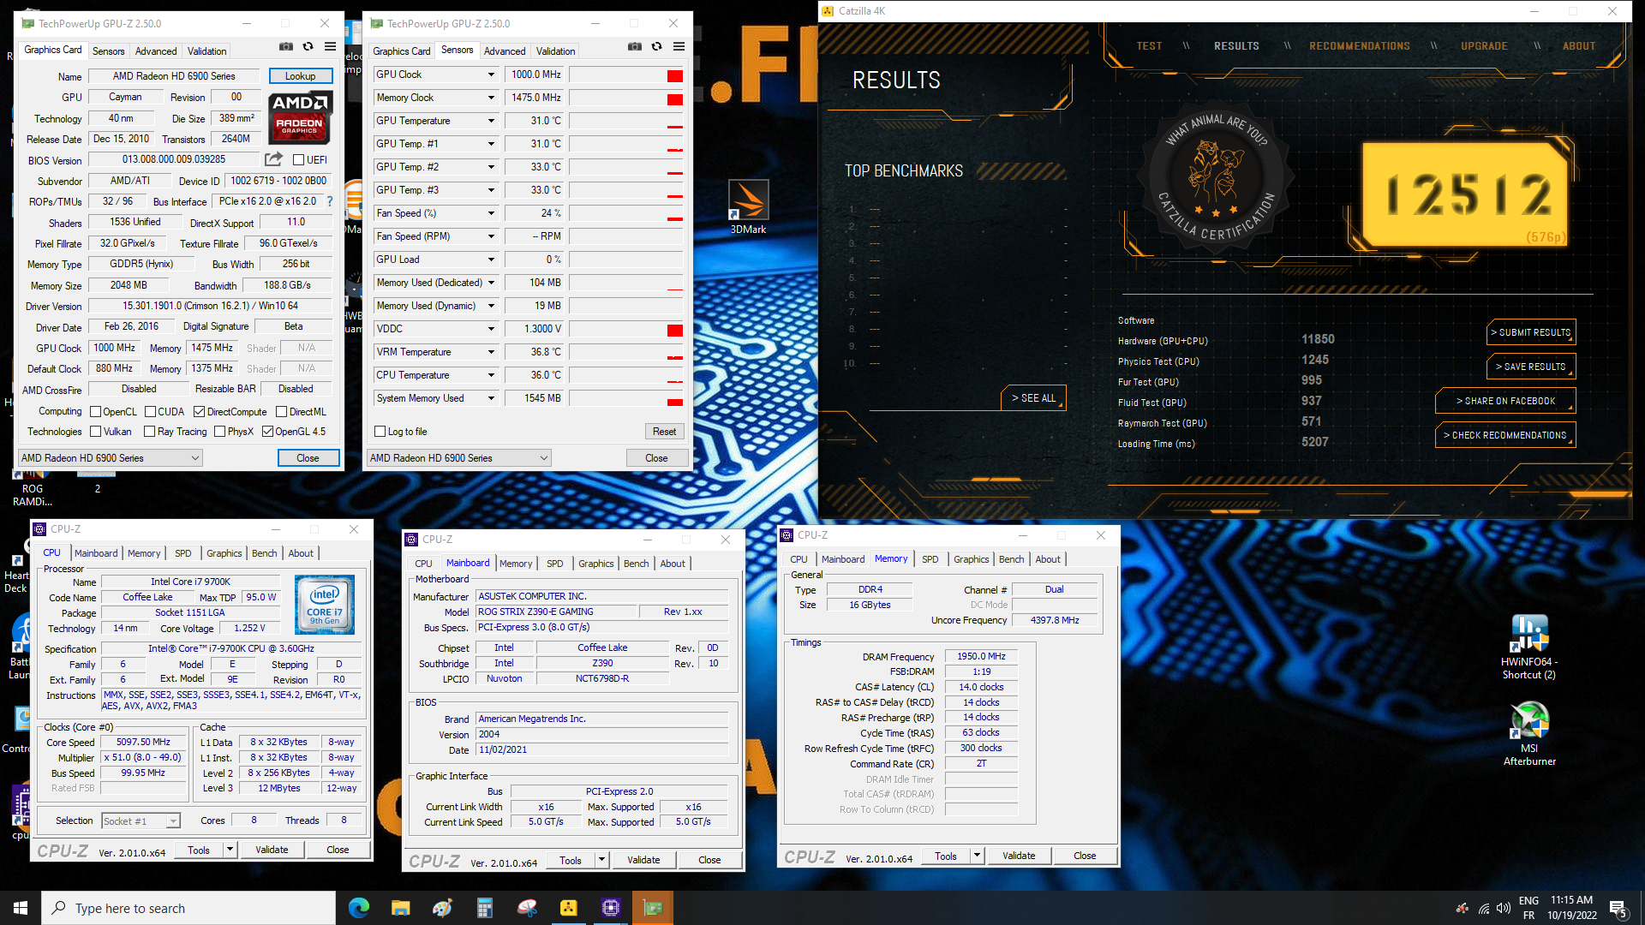Open File Explorer from the taskbar
This screenshot has width=1645, height=925.
tap(400, 908)
